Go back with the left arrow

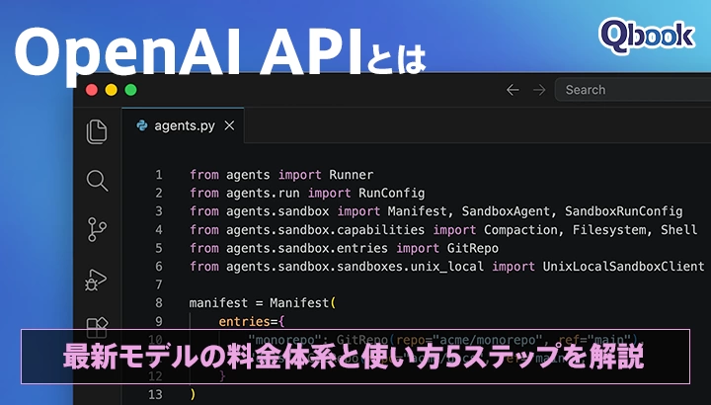click(513, 90)
